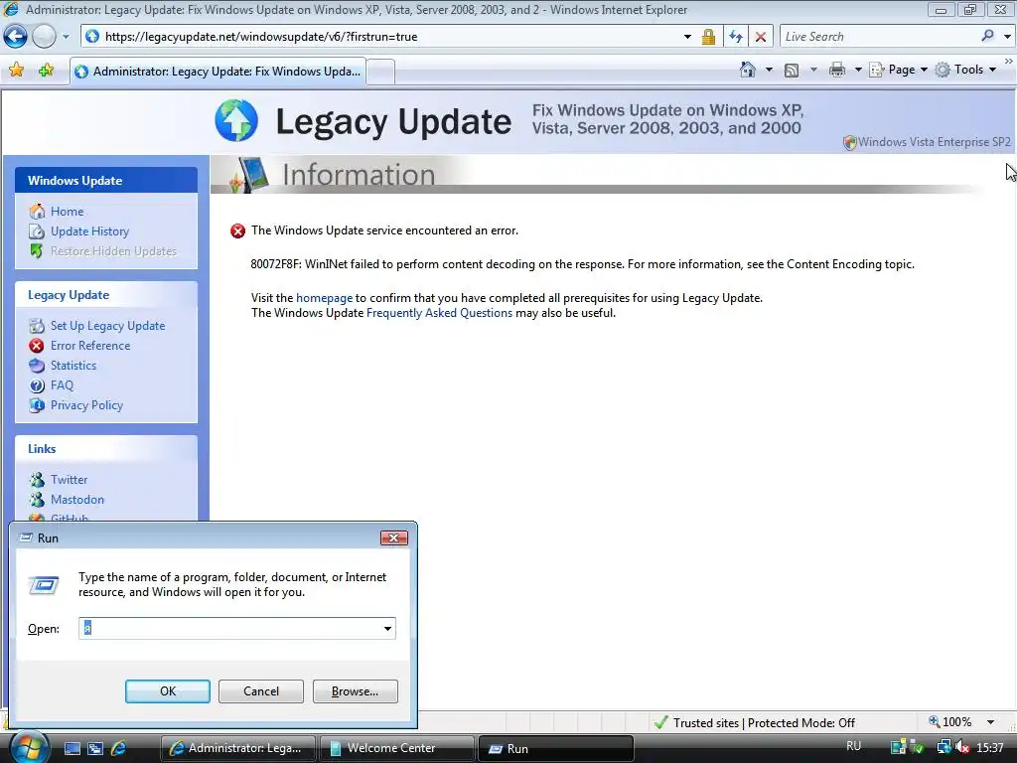Click the 100% zoom level button

click(x=950, y=722)
